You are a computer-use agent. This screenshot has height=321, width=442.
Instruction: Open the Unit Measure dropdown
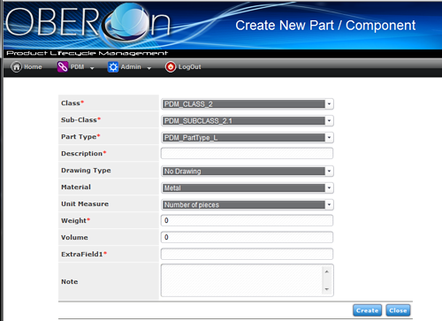coord(248,205)
